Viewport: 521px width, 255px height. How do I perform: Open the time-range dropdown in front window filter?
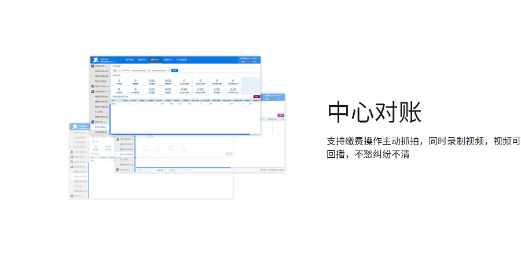tap(118, 71)
